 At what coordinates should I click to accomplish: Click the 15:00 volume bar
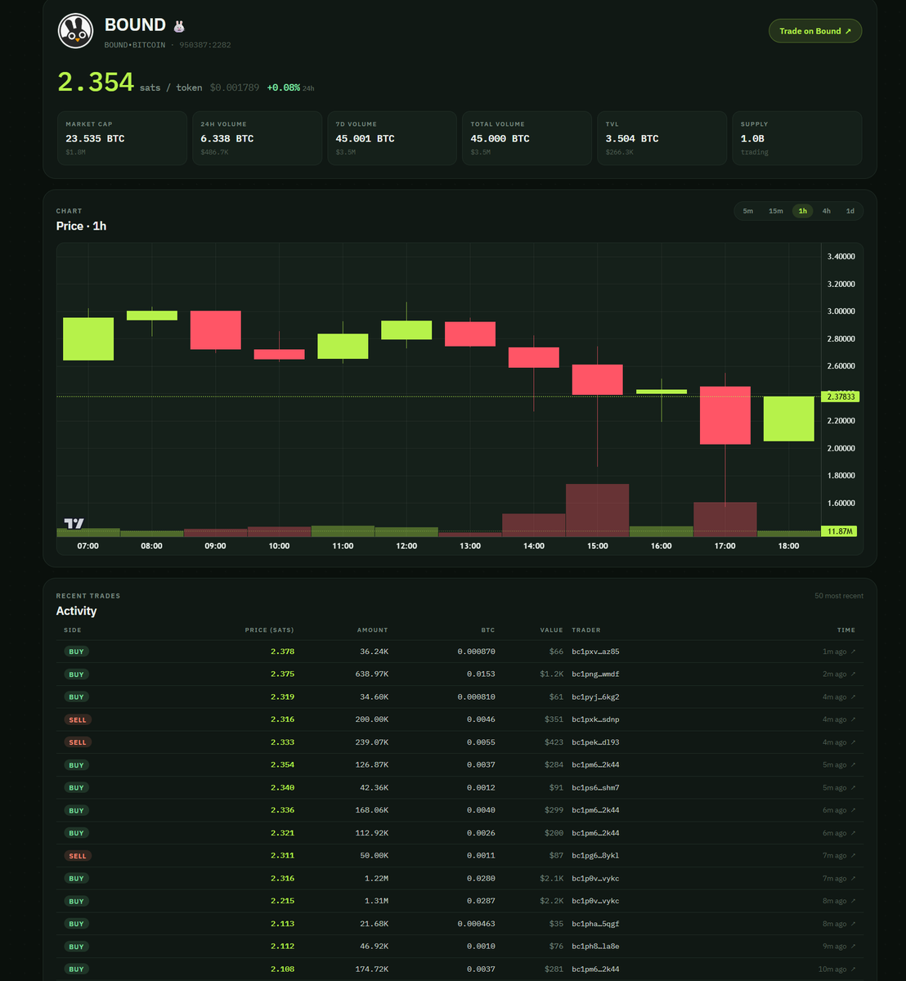coord(598,510)
